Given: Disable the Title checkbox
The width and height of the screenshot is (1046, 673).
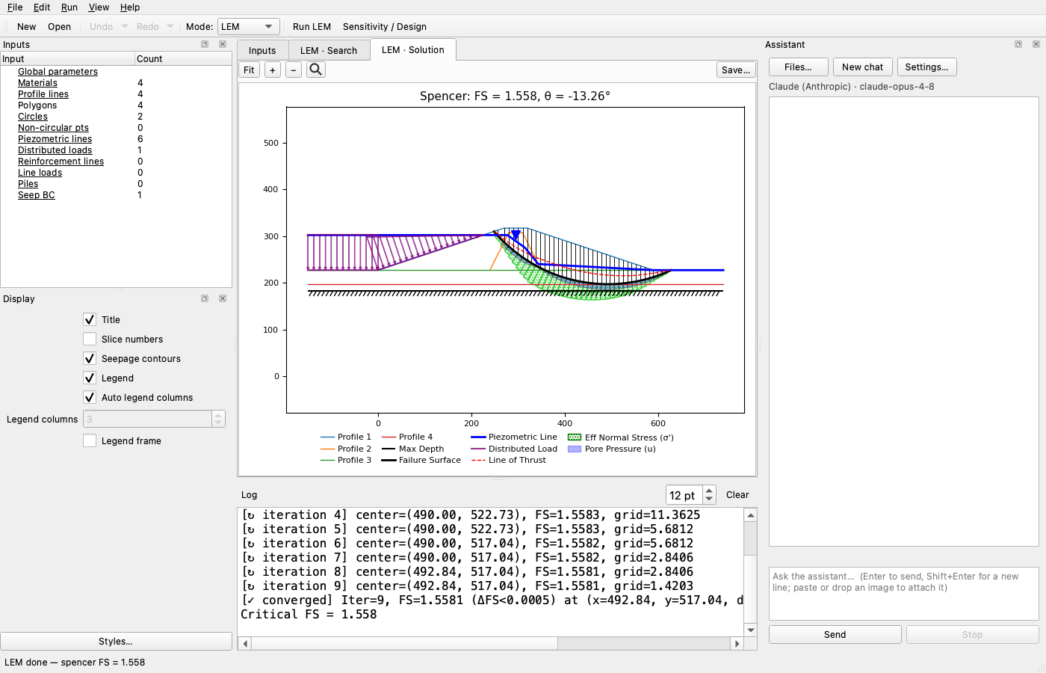Looking at the screenshot, I should pos(90,319).
